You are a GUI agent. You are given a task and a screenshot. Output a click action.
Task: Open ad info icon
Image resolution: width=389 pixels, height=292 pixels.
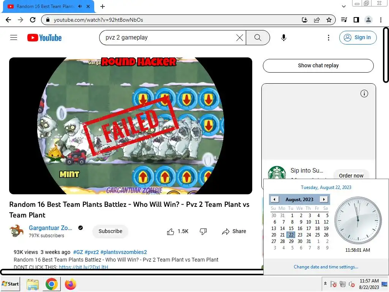coord(364,94)
